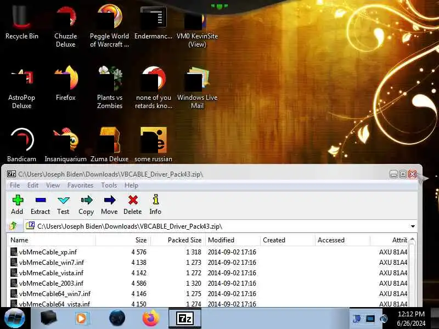Viewport: 439px width, 329px height.
Task: Select the "some russian" desktop icon
Action: click(154, 145)
